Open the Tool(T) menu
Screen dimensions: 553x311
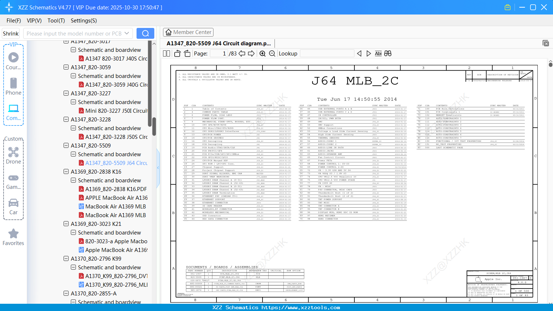tap(56, 21)
